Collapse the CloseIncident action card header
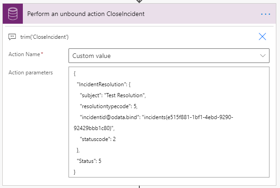 tap(137, 14)
